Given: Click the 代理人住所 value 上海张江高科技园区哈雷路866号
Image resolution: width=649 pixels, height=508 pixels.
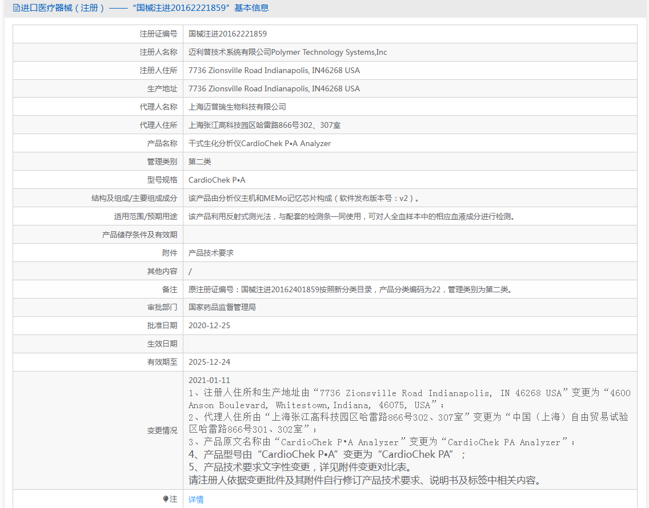Looking at the screenshot, I should (265, 125).
